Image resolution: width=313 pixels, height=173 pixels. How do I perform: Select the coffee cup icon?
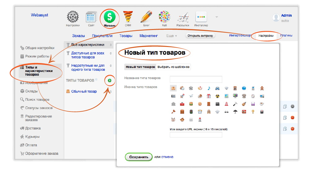click(x=262, y=104)
